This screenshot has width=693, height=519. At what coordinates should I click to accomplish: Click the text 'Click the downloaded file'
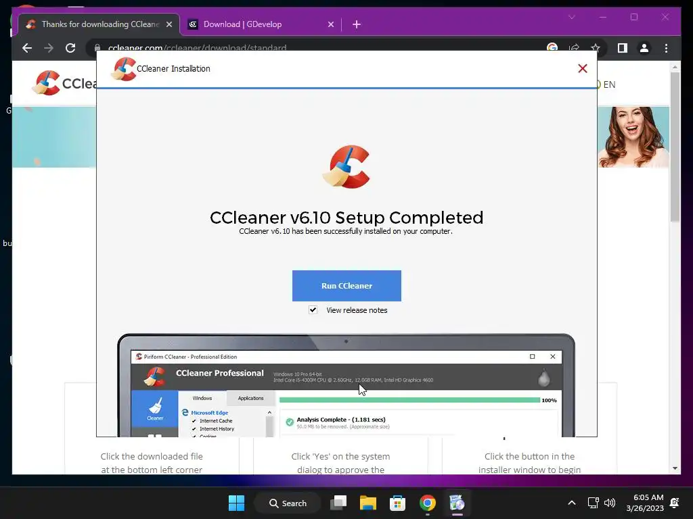point(152,456)
